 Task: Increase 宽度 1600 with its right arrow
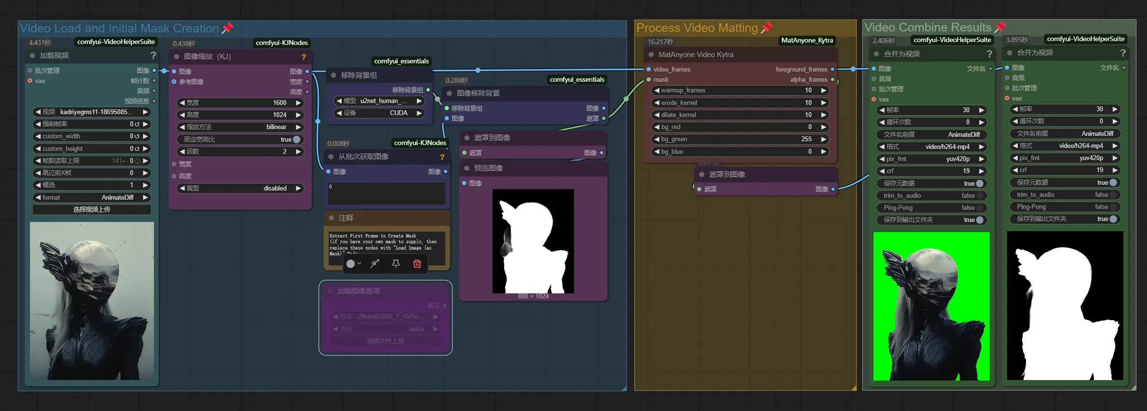(299, 103)
